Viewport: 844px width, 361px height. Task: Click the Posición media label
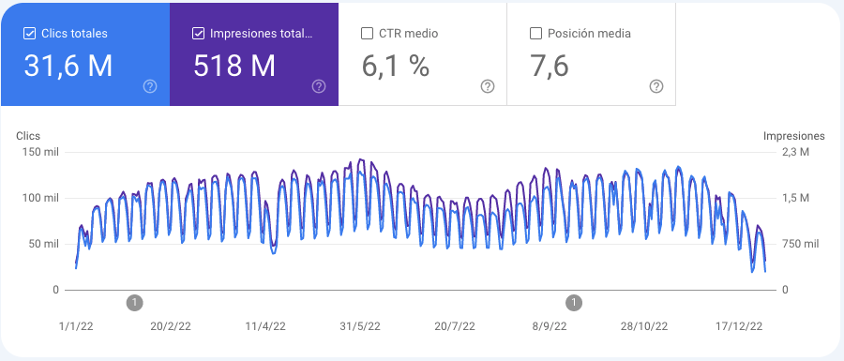tap(590, 34)
